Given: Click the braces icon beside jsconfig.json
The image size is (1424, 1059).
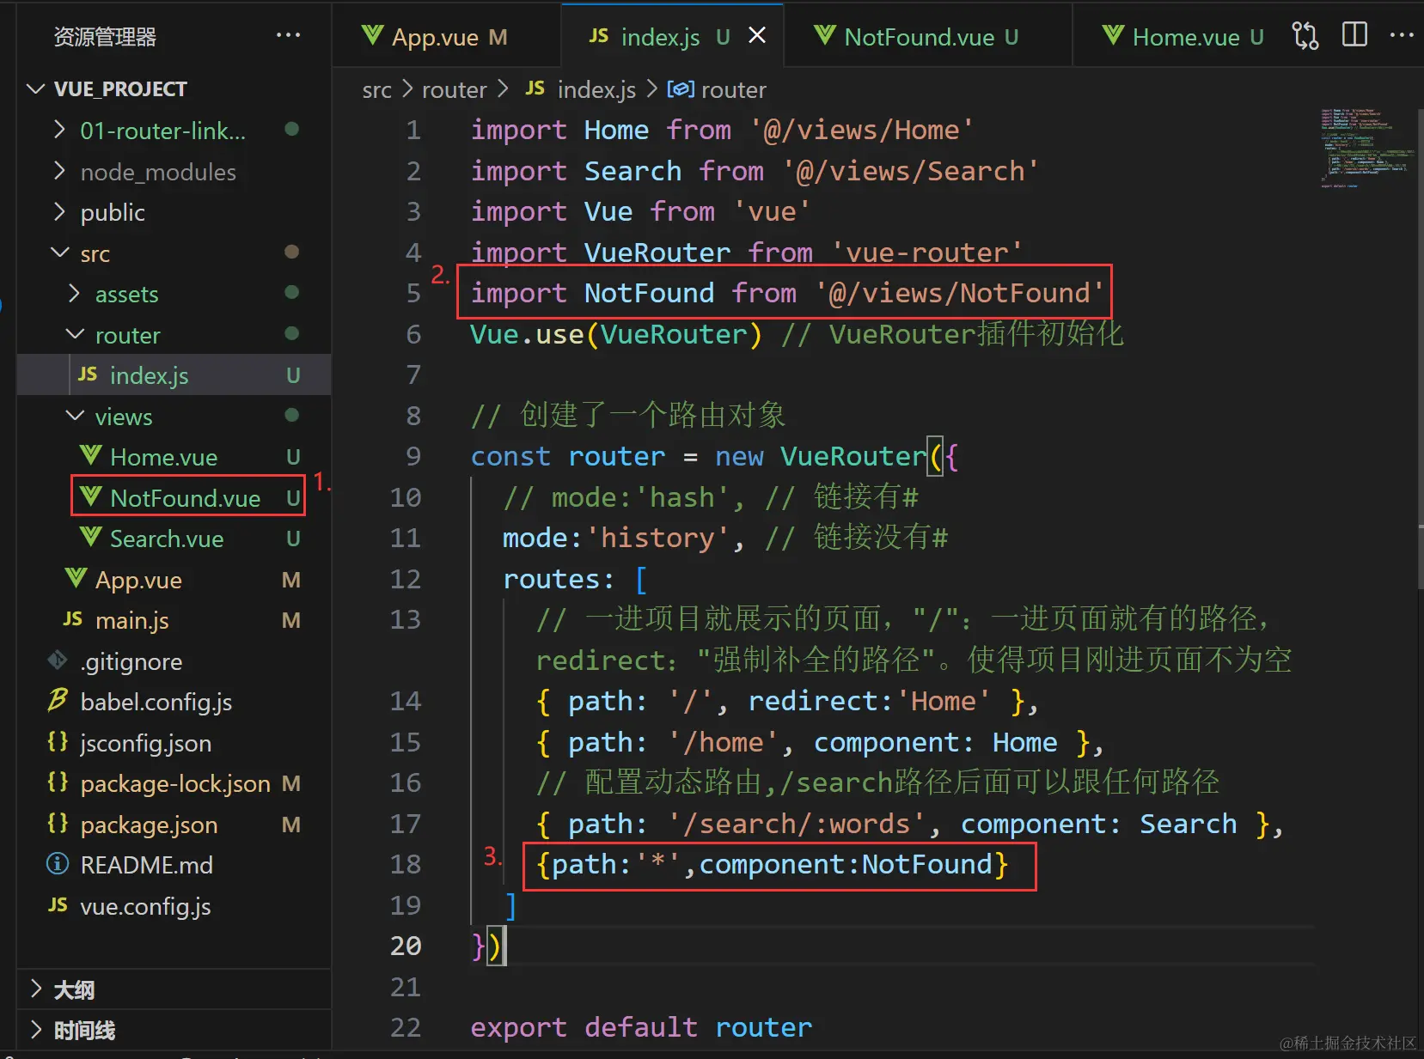Looking at the screenshot, I should tap(58, 741).
